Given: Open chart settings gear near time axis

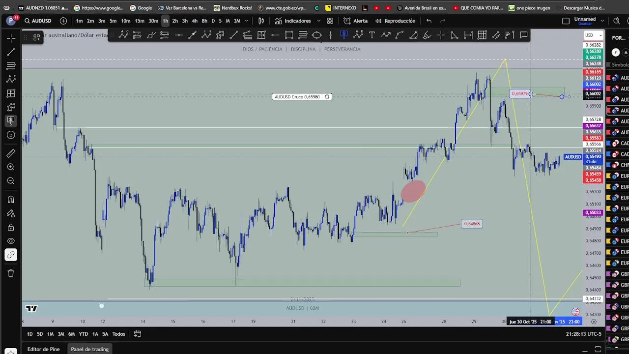Looking at the screenshot, I should click(594, 322).
